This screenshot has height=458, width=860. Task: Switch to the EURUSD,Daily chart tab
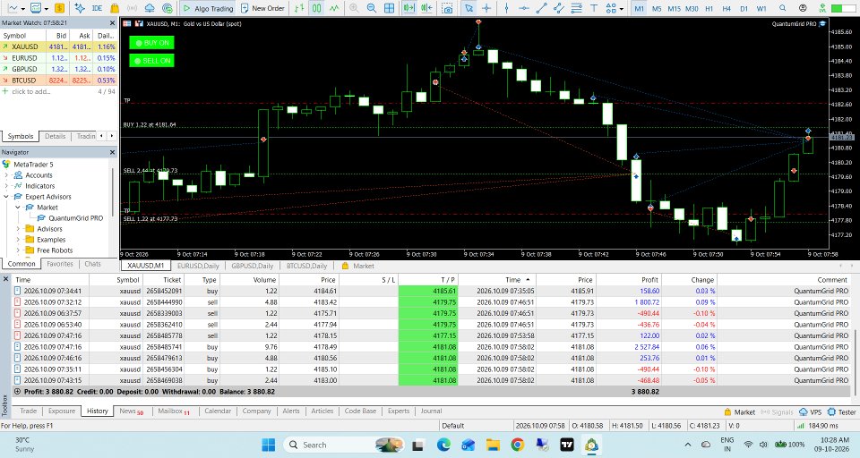pyautogui.click(x=198, y=266)
